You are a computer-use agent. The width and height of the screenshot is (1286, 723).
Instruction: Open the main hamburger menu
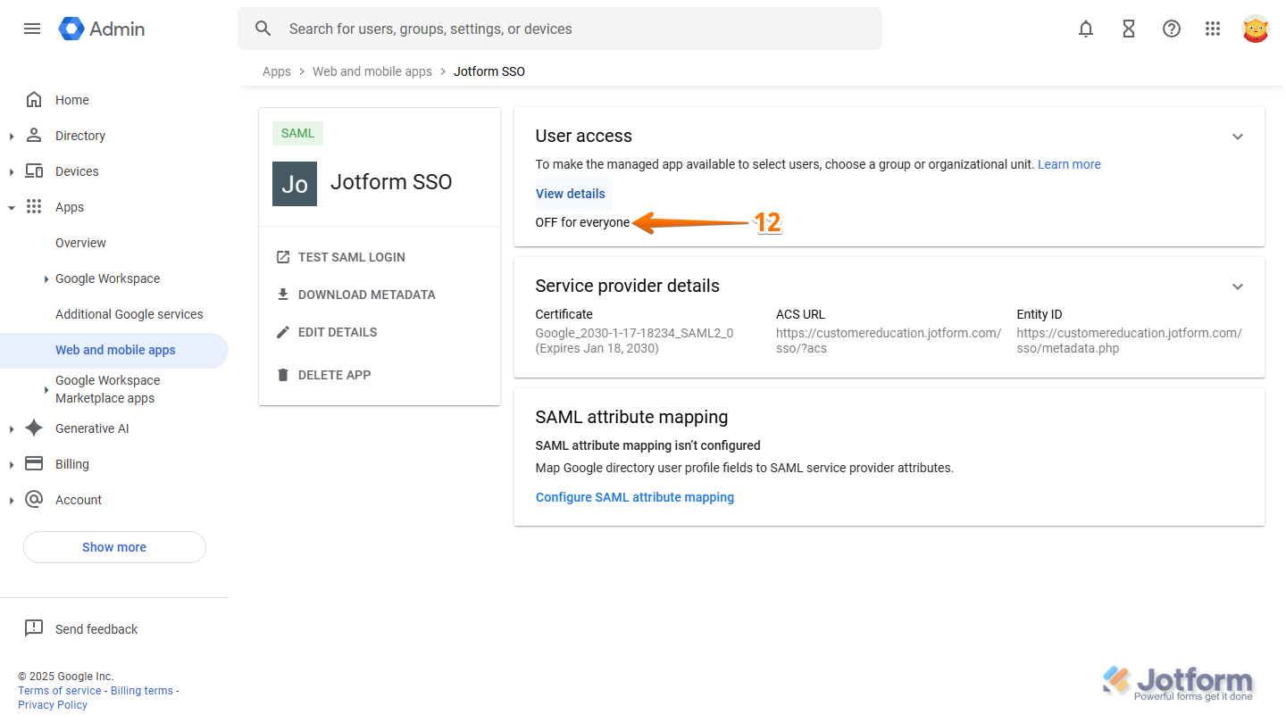click(x=32, y=29)
